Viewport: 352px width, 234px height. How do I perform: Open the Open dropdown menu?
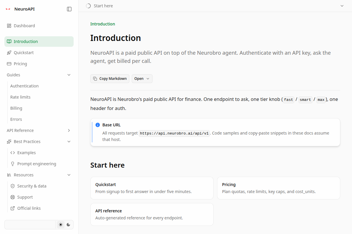[142, 79]
